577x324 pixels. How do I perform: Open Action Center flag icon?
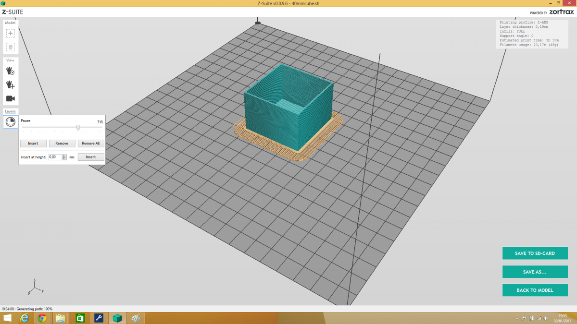click(x=524, y=318)
